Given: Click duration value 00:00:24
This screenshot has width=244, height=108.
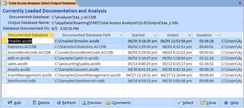Looking at the screenshot, I should (x=207, y=70).
